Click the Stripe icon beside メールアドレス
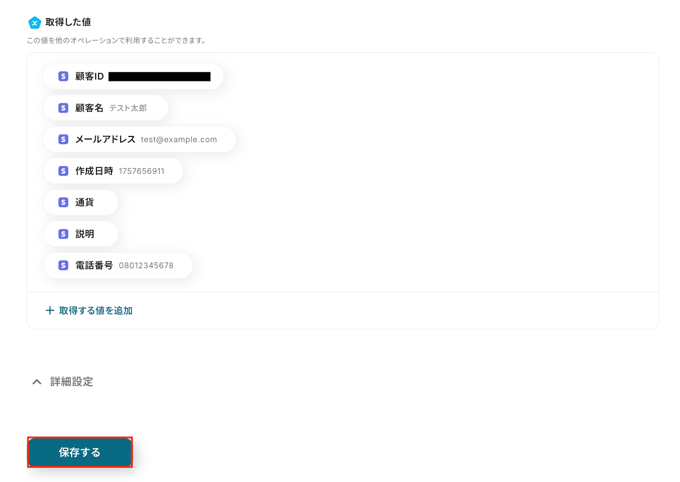Image resolution: width=680 pixels, height=482 pixels. 63,139
